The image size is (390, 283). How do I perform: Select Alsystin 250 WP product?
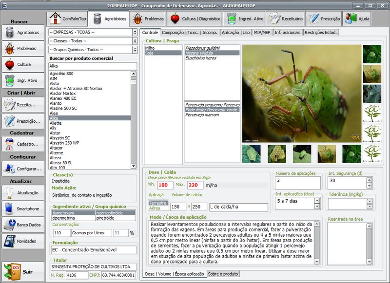point(90,143)
